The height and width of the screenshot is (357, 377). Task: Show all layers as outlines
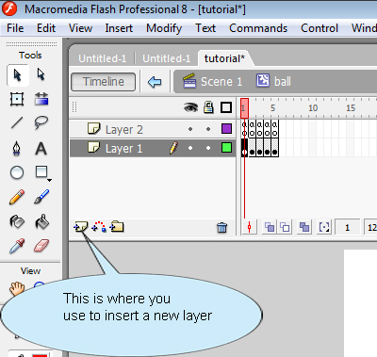pos(226,107)
